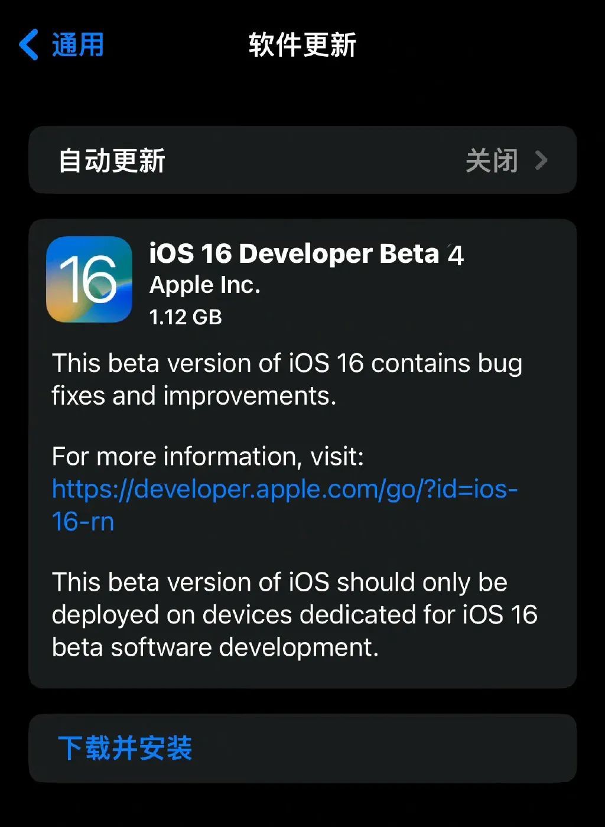Tap the 软件更新 page title

pos(302,45)
